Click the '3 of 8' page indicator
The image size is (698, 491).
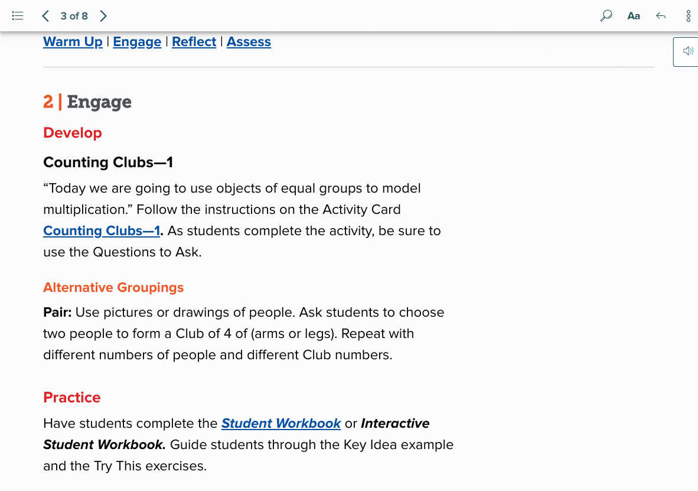click(74, 16)
